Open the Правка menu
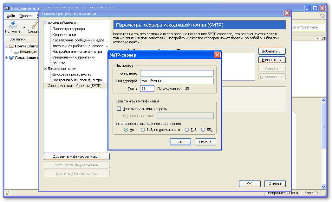Viewport: 332px width, 202px height. (25, 16)
